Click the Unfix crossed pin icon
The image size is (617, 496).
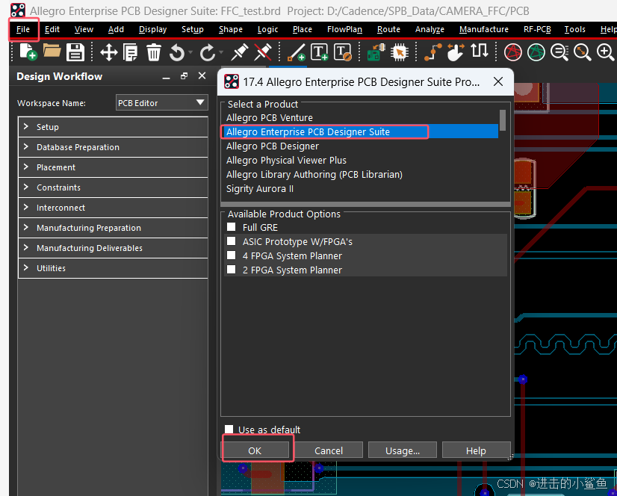click(262, 52)
